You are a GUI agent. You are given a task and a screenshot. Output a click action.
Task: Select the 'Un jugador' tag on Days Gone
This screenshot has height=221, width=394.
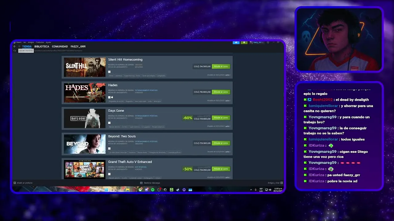146,127
